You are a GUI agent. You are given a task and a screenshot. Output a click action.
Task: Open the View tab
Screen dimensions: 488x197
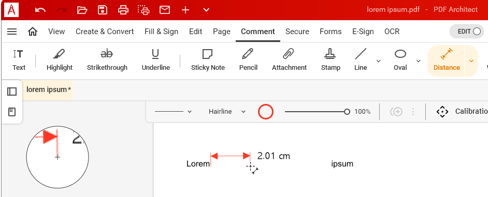tap(56, 32)
